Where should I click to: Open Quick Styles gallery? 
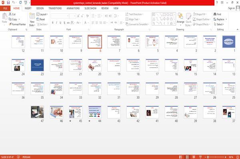click(x=188, y=20)
